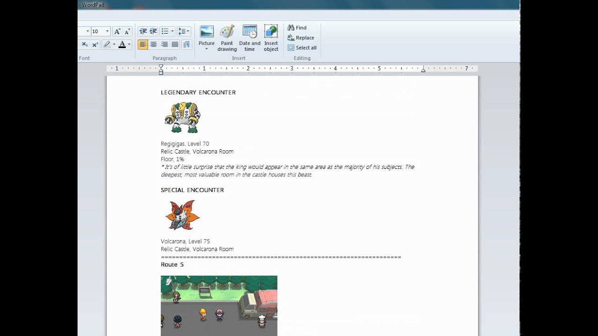Insert Date and time
The width and height of the screenshot is (598, 336).
(x=249, y=38)
